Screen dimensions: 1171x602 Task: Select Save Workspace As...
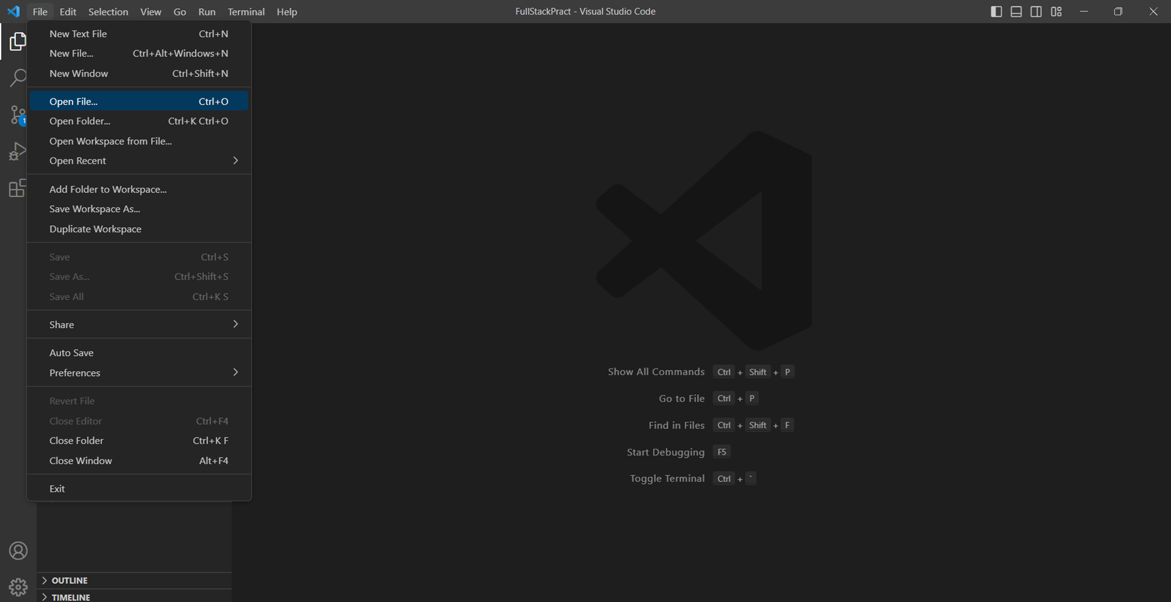139,209
